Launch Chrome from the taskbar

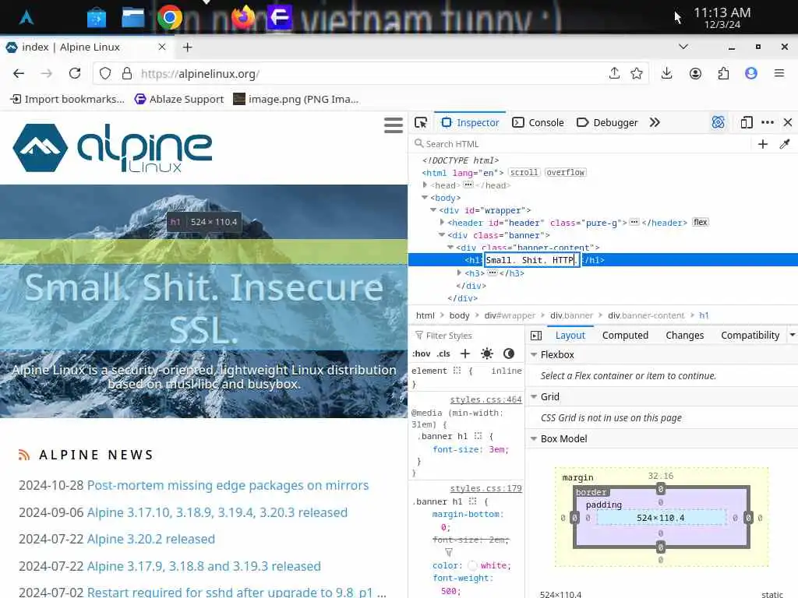click(169, 18)
